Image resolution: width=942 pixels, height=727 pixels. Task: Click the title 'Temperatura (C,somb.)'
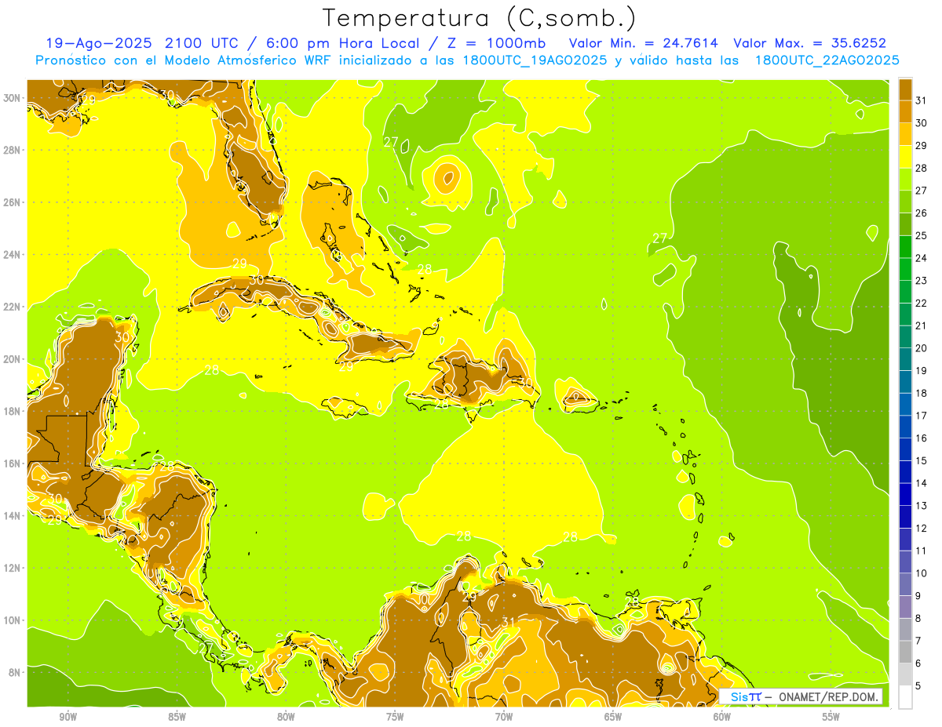tap(479, 18)
